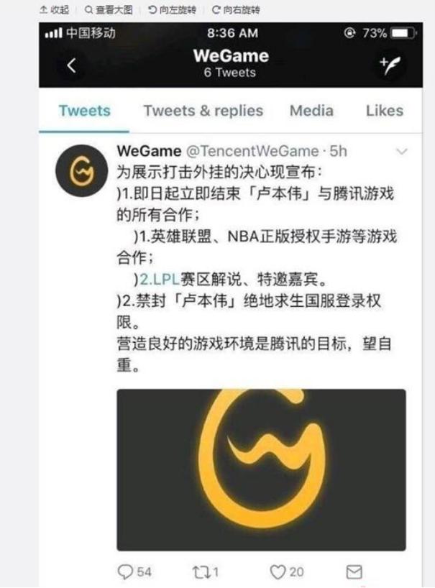Rotate the image right with 向右旋转
The image size is (435, 588).
click(x=236, y=10)
